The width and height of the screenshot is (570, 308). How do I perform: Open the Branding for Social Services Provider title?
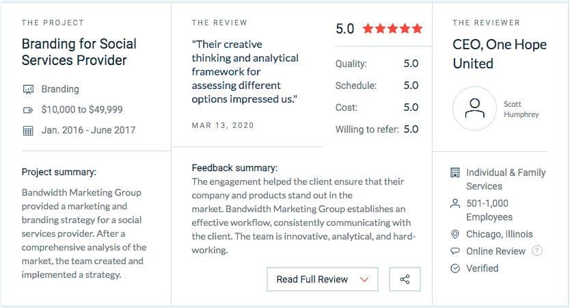[79, 52]
